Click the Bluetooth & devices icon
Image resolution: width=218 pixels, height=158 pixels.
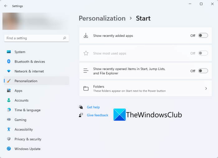point(9,62)
